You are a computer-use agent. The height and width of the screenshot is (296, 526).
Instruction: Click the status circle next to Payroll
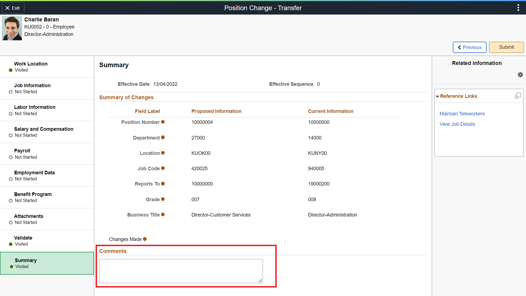pyautogui.click(x=10, y=157)
